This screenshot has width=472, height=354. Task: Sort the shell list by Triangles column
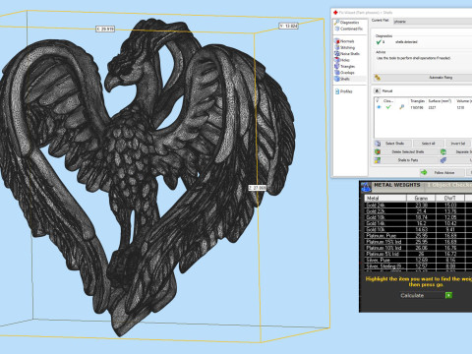417,101
